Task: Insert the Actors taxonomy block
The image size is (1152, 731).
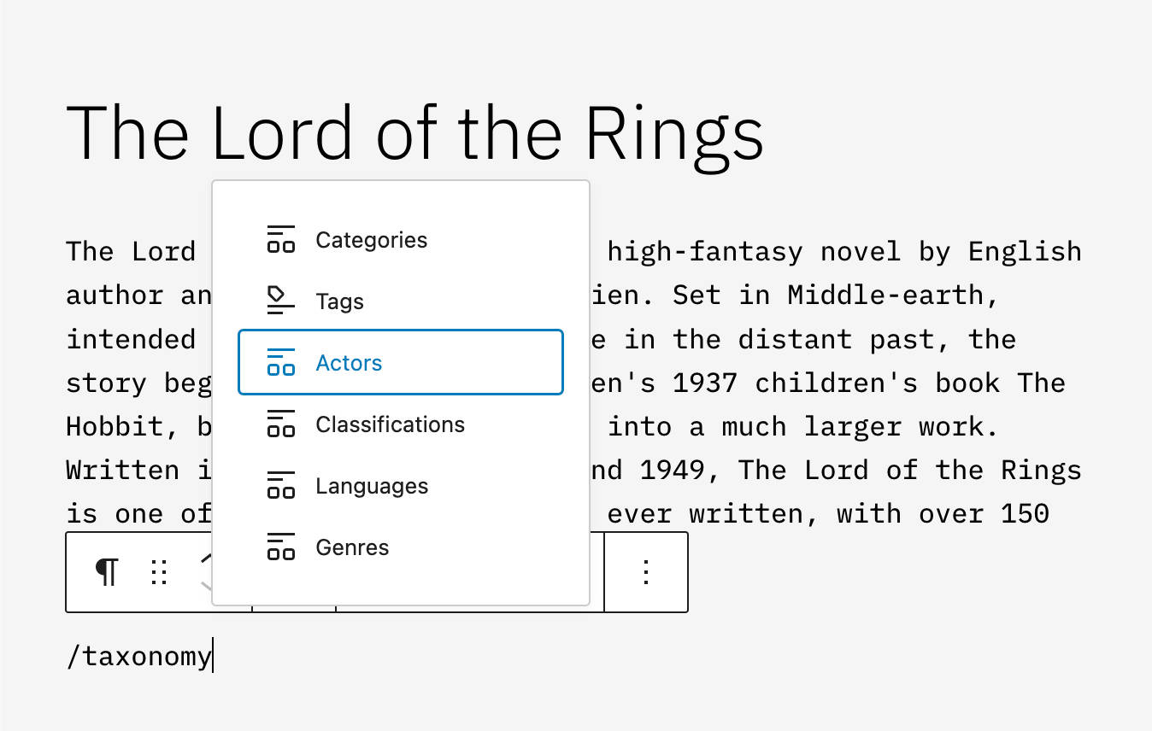Action: tap(349, 362)
